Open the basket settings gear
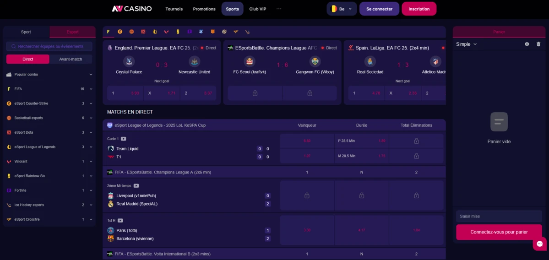 coord(527,44)
